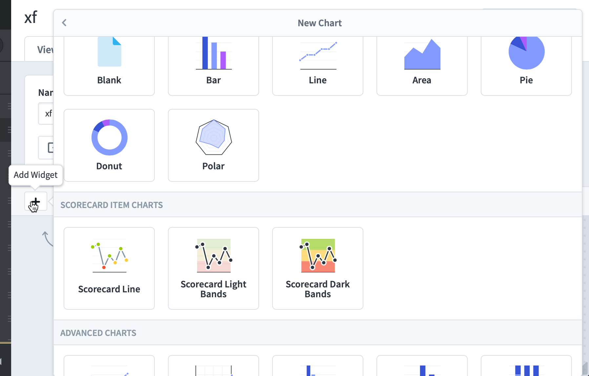Select Scorecard Light Bands chart
The width and height of the screenshot is (589, 376).
coord(213,268)
